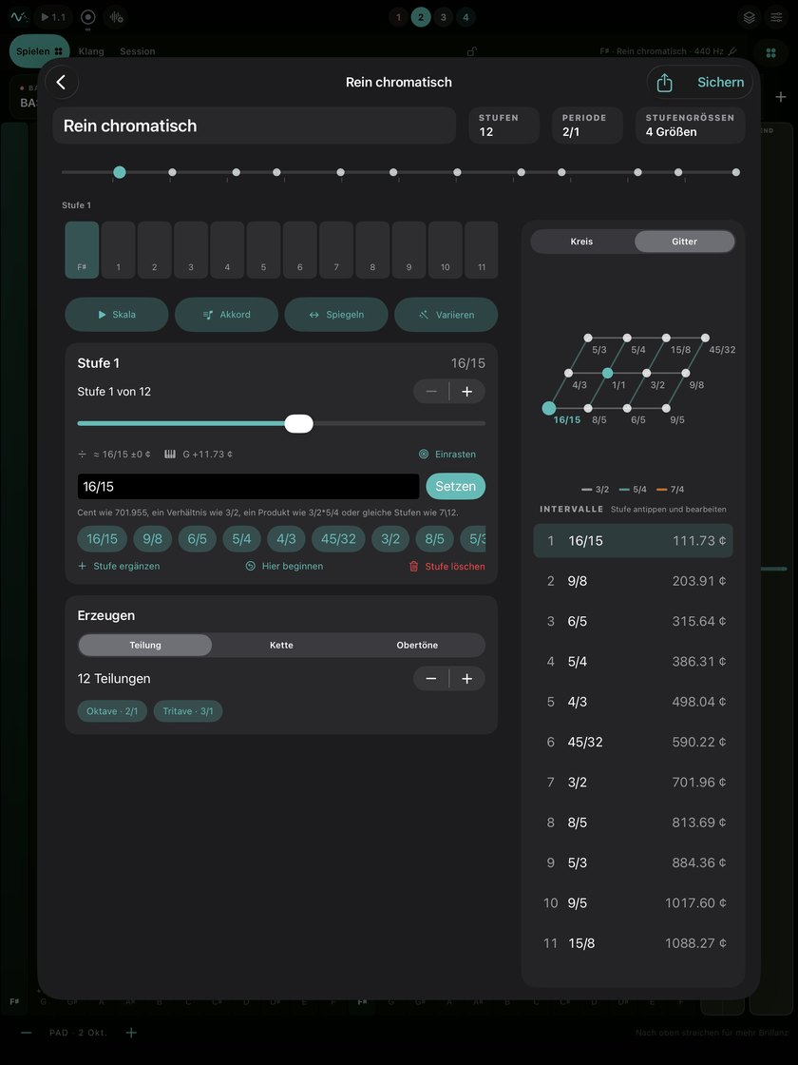The width and height of the screenshot is (798, 1065).
Task: Open the Spielen tab in the background
Action: [39, 51]
